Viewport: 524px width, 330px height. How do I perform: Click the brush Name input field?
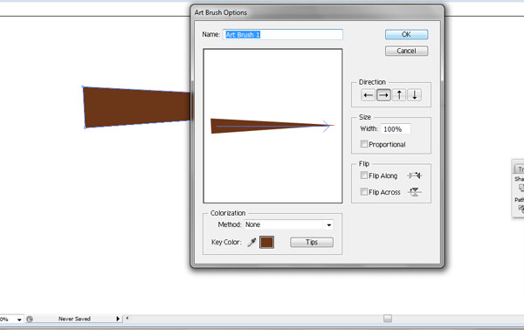(x=283, y=35)
